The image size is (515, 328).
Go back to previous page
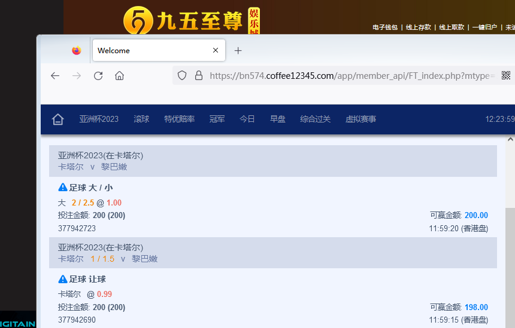point(55,76)
